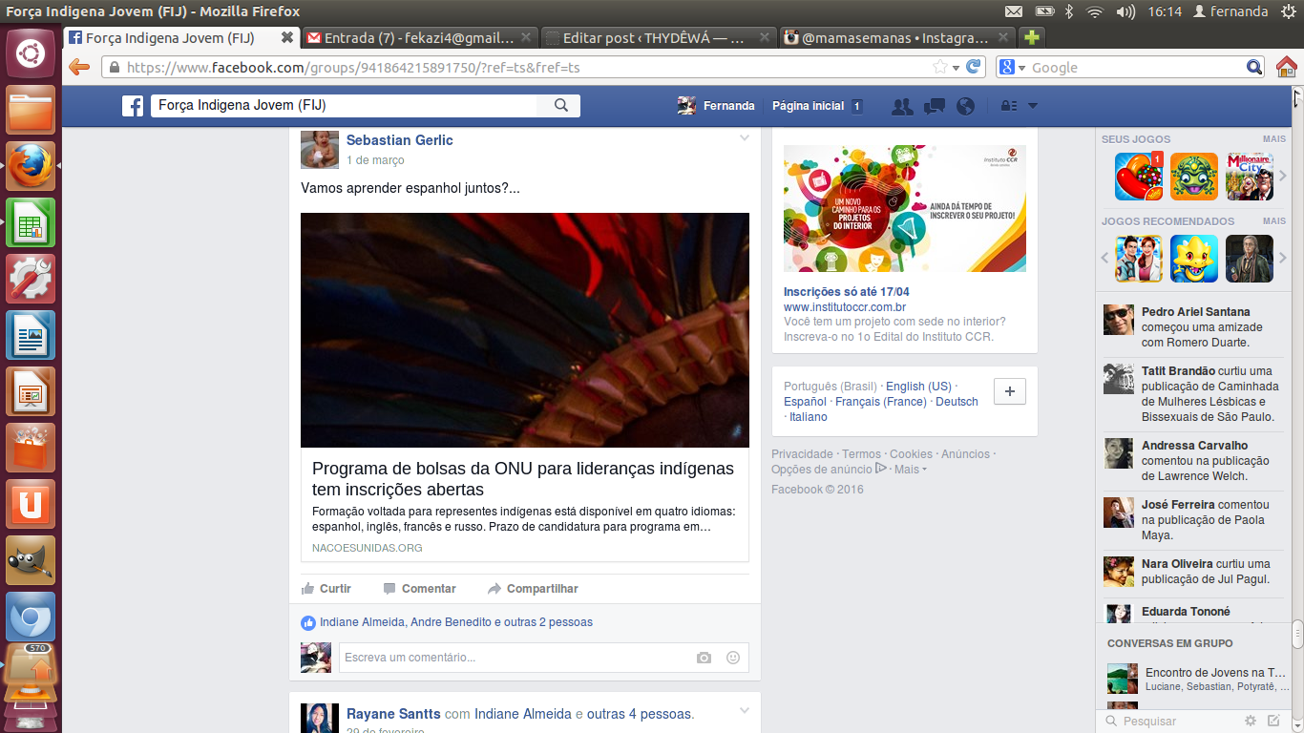Go to Página inicial

[x=808, y=106]
